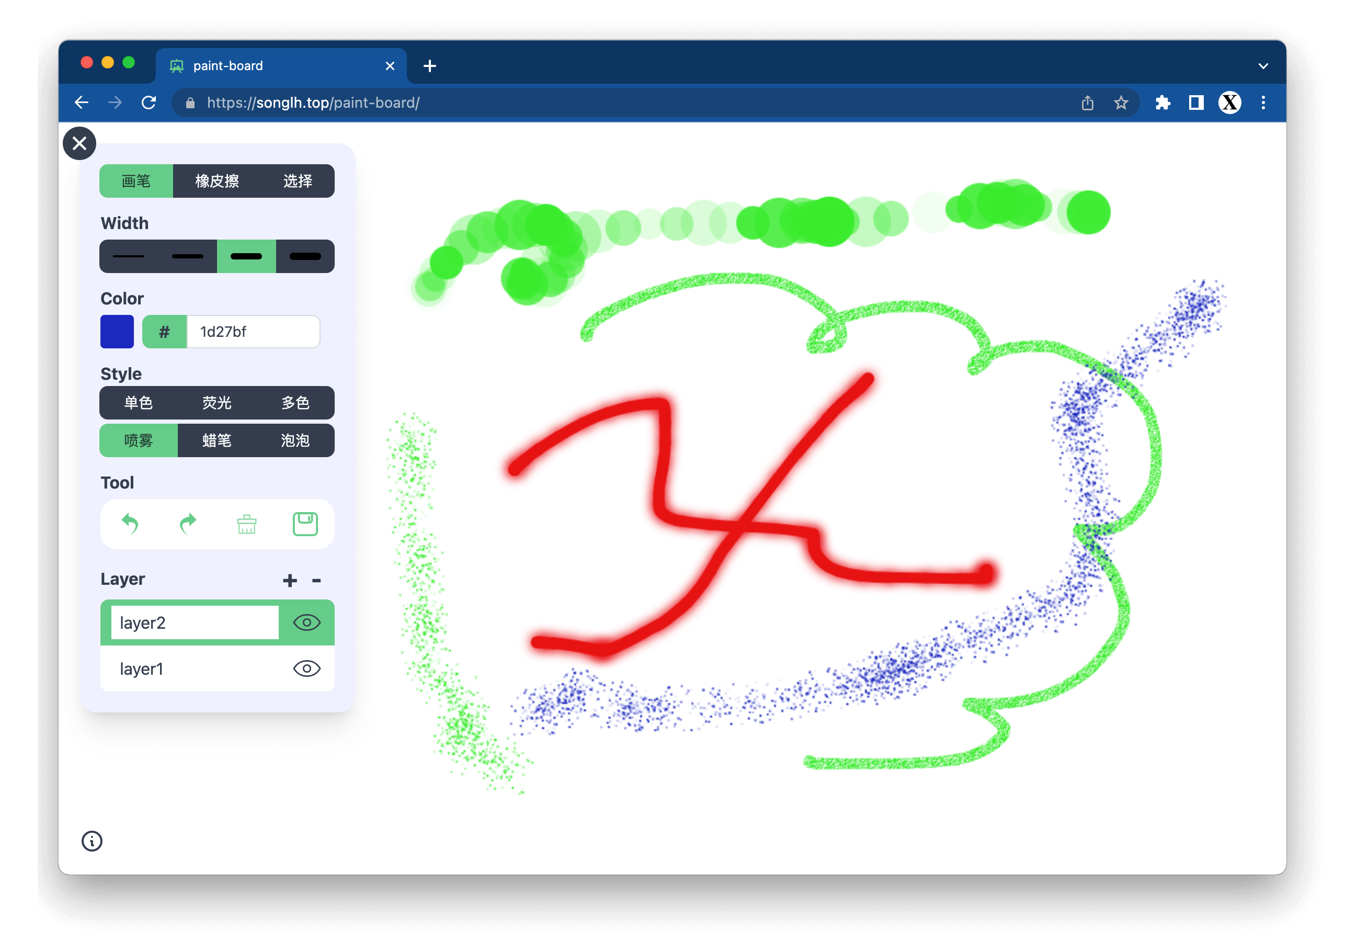1345x952 pixels.
Task: Click the undo arrow icon
Action: click(130, 524)
